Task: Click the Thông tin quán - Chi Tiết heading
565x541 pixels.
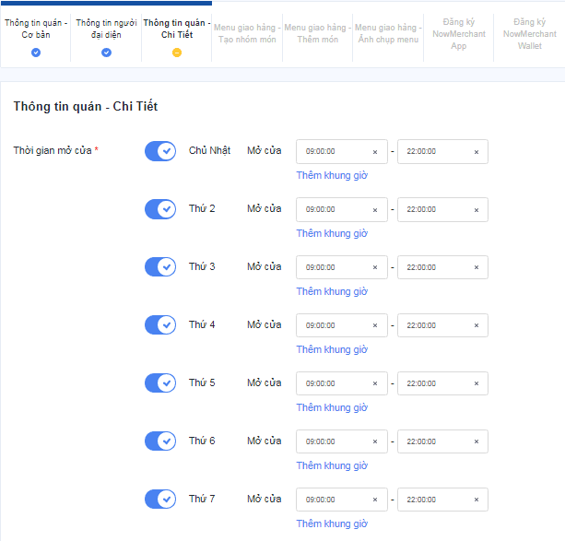Action: 86,106
